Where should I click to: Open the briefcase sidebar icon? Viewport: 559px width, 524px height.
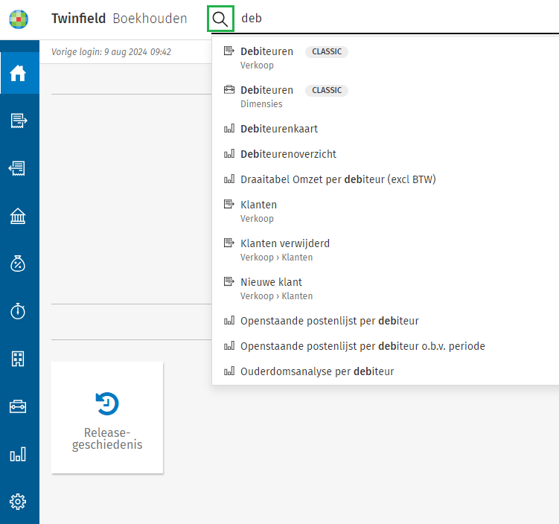19,406
